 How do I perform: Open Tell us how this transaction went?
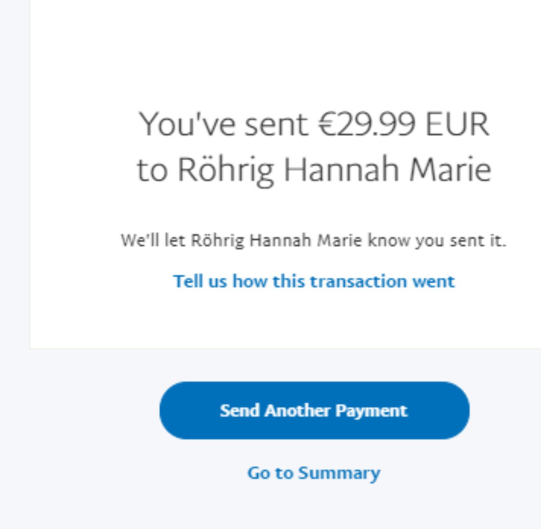tap(314, 281)
